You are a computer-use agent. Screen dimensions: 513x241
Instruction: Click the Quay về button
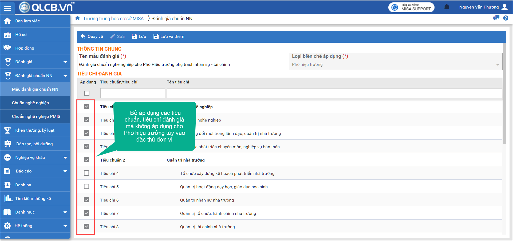tap(92, 37)
